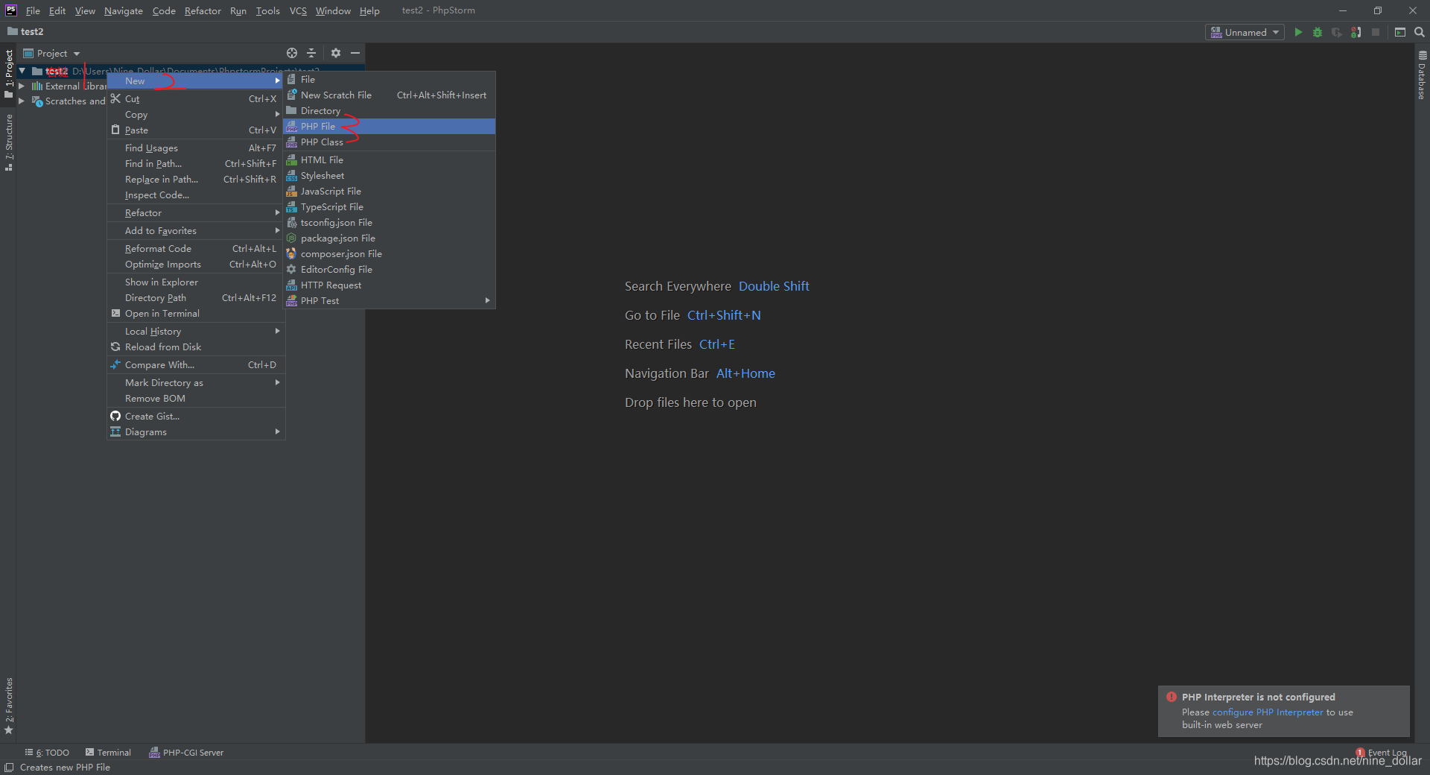Click Open in Terminal menu entry
This screenshot has width=1430, height=775.
(x=196, y=314)
